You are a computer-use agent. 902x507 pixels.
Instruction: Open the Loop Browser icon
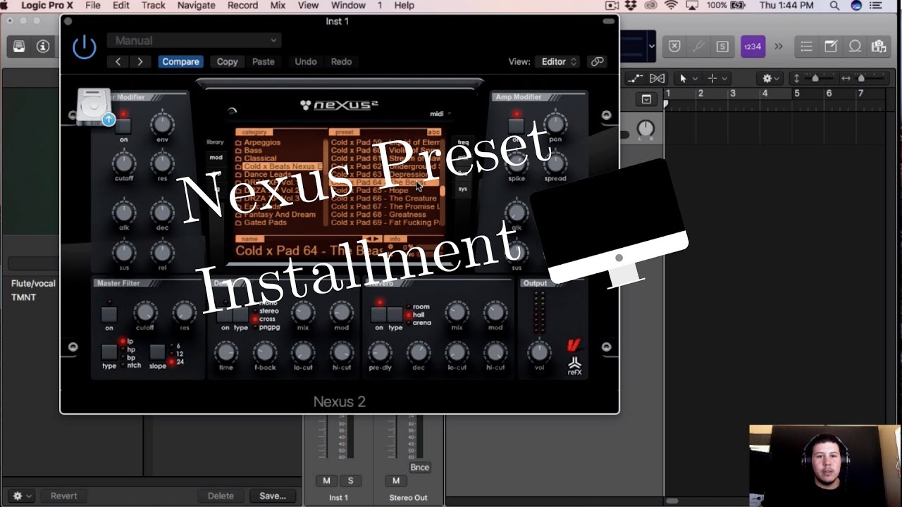(855, 46)
